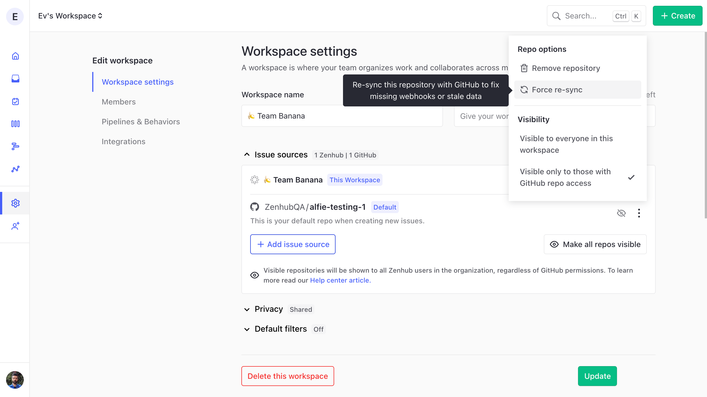The width and height of the screenshot is (707, 397).
Task: Click the This Workspace badge
Action: point(355,180)
